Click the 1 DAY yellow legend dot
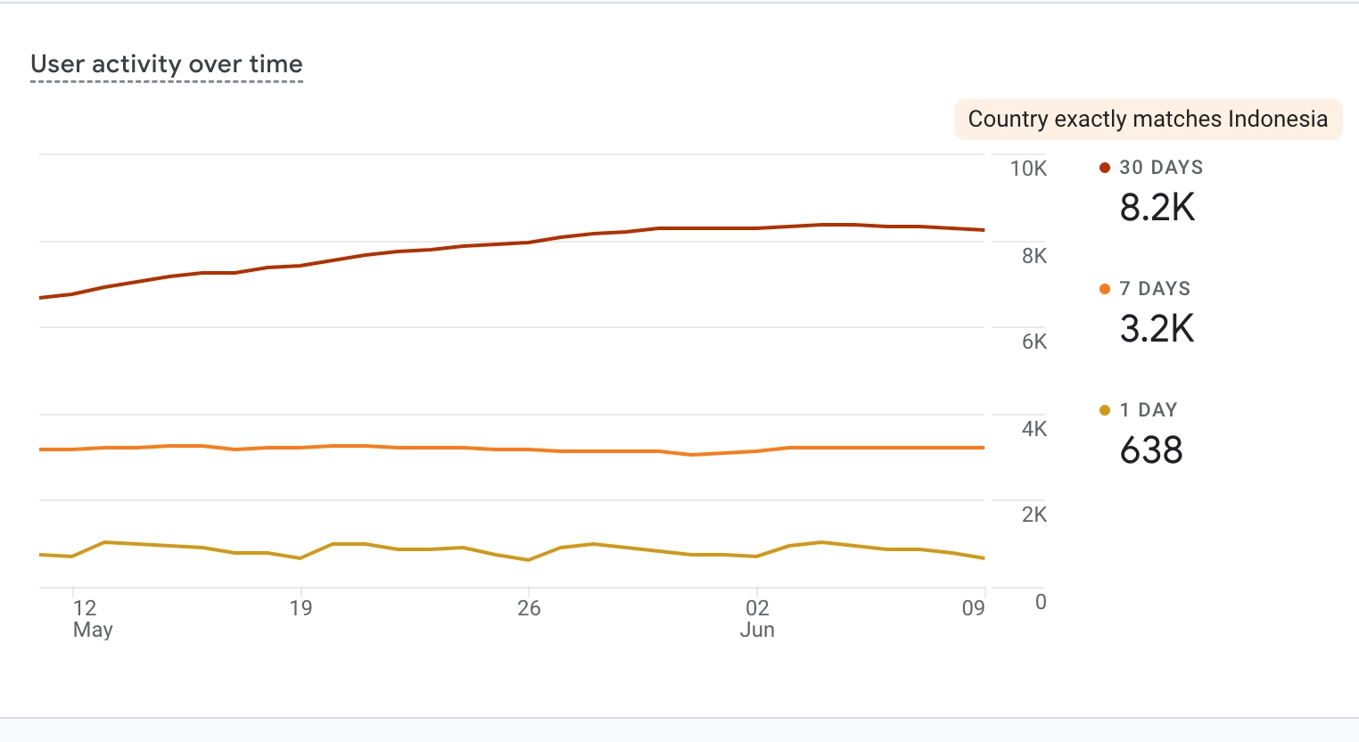Image resolution: width=1359 pixels, height=742 pixels. 1105,410
